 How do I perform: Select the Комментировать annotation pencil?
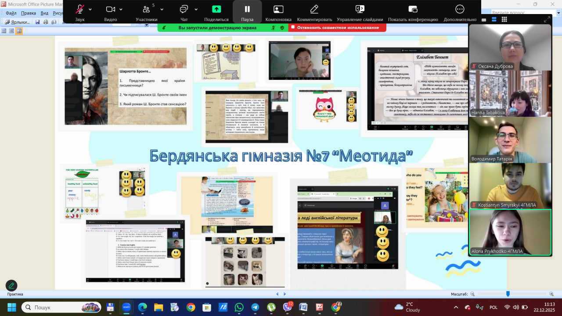click(314, 10)
